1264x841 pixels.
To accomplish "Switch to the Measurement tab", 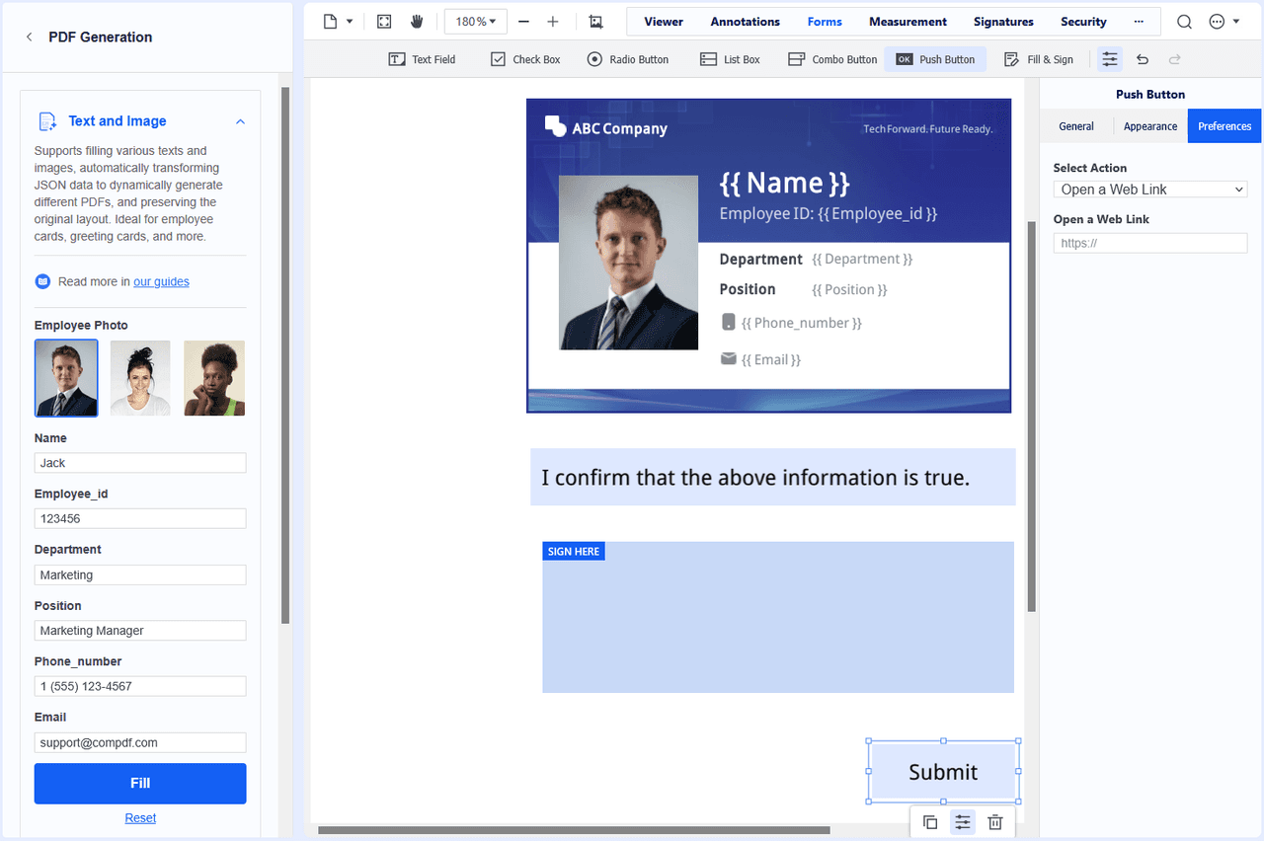I will [908, 22].
